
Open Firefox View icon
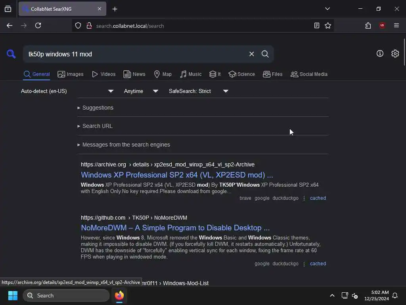pos(8,9)
